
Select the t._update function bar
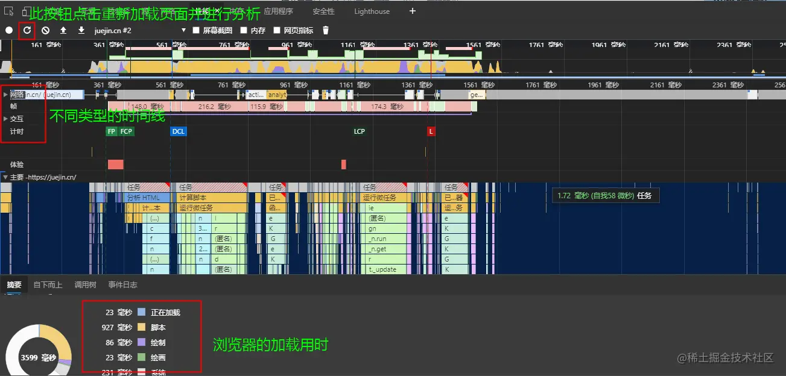[x=385, y=269]
